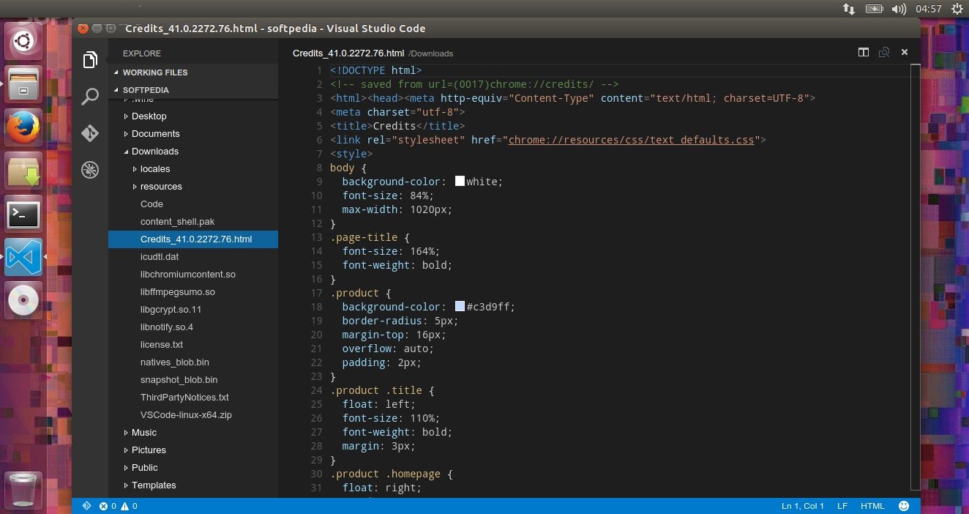Viewport: 969px width, 514px height.
Task: Open the Search view in the activity bar
Action: click(90, 97)
